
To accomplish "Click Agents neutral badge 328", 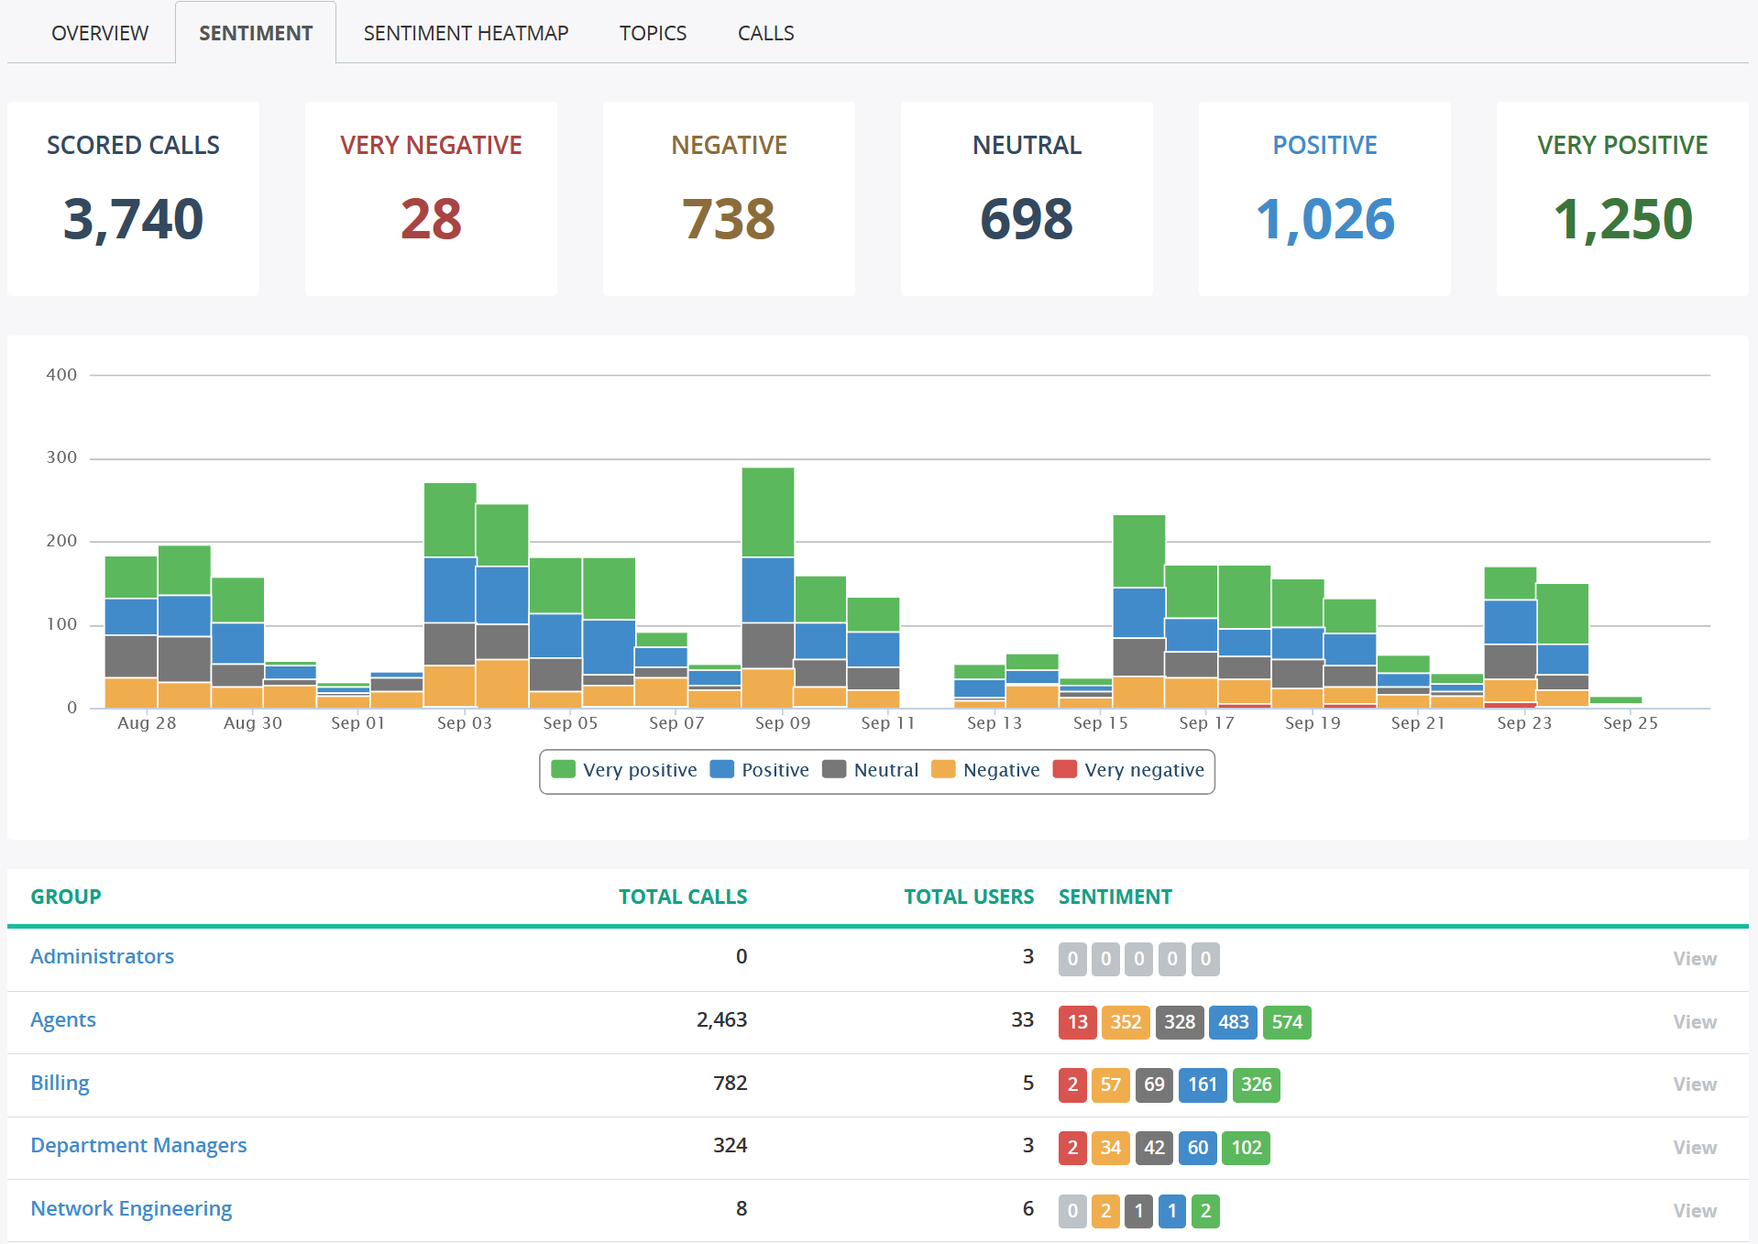I will [1180, 1022].
